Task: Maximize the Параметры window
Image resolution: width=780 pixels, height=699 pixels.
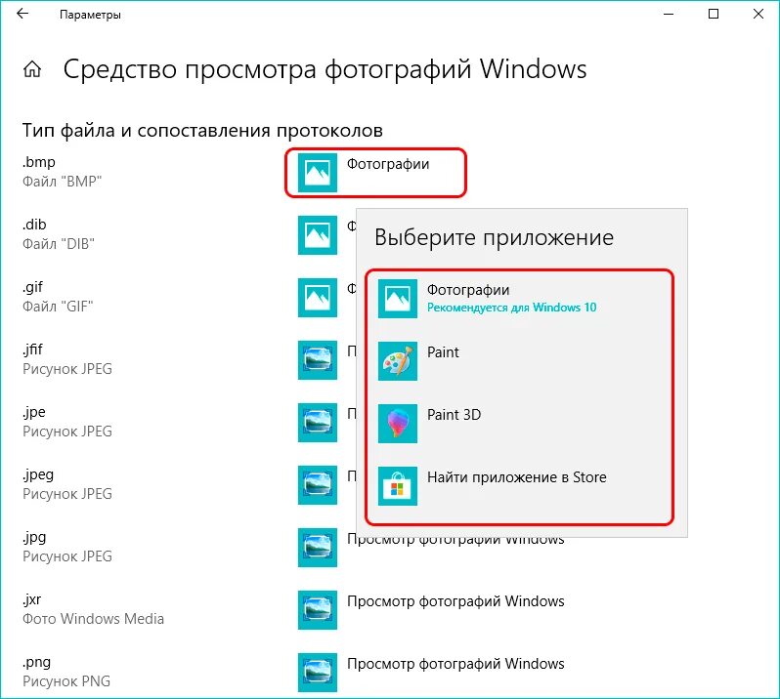Action: click(714, 14)
